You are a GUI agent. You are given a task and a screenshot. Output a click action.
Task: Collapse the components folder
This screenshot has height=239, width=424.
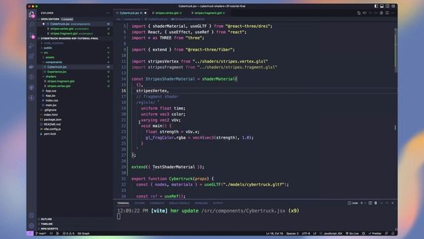pos(54,62)
